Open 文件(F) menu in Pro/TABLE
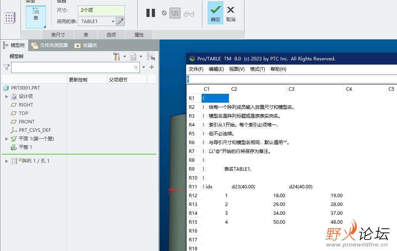Image resolution: width=397 pixels, height=251 pixels. pos(196,69)
